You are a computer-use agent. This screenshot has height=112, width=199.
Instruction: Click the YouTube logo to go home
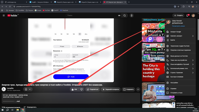click(12, 16)
